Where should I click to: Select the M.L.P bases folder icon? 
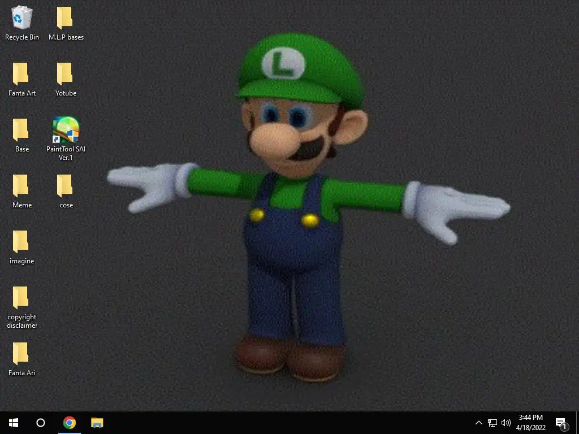(64, 18)
